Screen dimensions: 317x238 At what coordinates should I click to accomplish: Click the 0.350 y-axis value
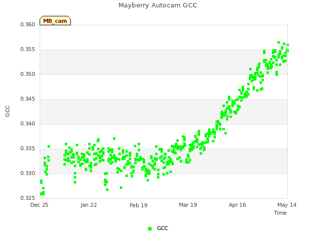click(28, 74)
